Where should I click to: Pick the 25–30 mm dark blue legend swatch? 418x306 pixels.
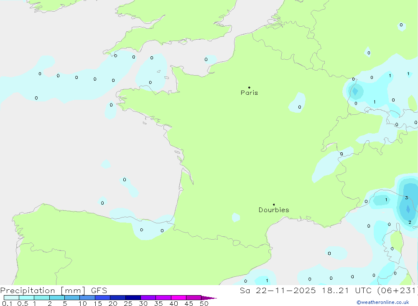pyautogui.click(x=133, y=298)
